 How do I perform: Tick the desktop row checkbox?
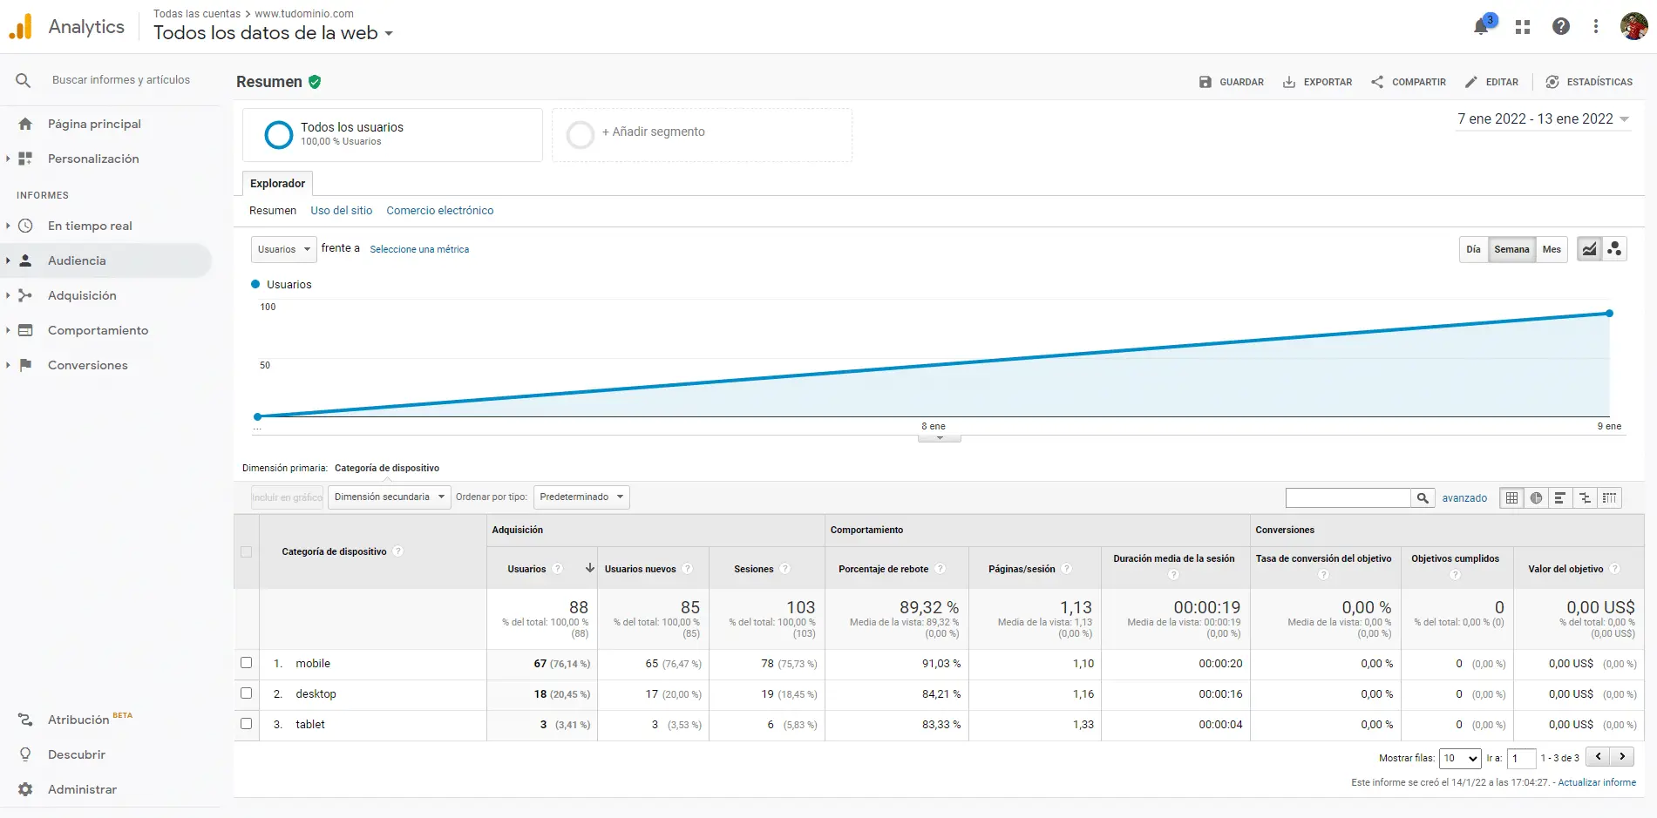point(246,693)
